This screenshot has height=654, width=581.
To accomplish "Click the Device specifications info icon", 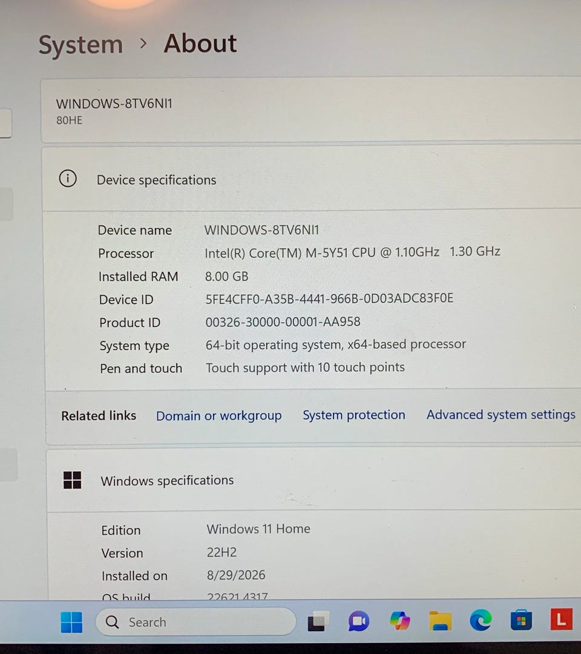I will tap(68, 179).
